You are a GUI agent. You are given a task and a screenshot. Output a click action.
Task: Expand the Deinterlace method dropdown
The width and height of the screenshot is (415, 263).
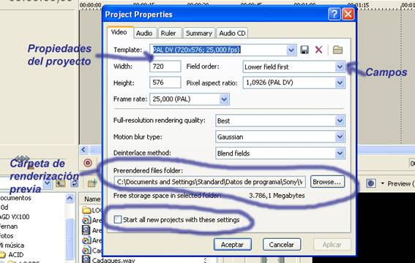coord(340,153)
